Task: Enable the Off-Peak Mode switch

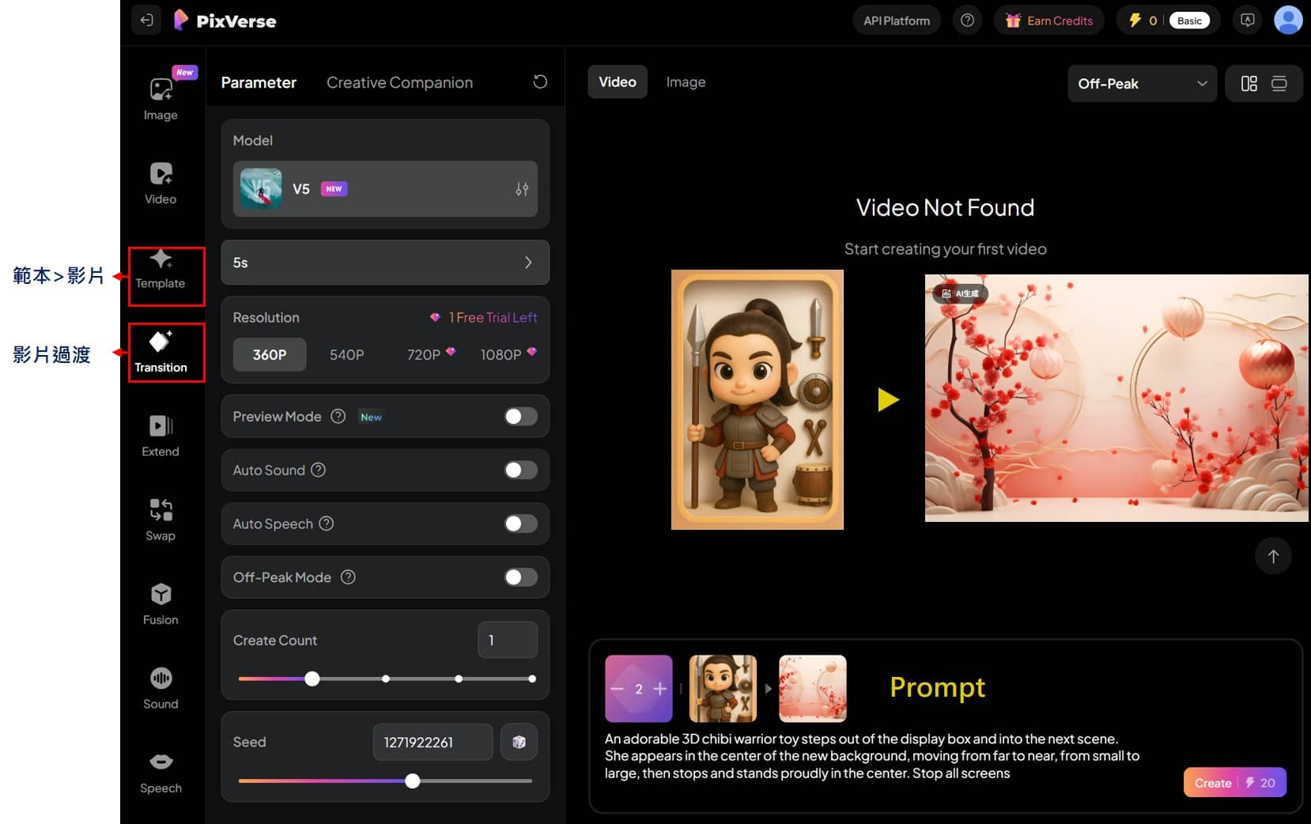Action: pos(520,577)
